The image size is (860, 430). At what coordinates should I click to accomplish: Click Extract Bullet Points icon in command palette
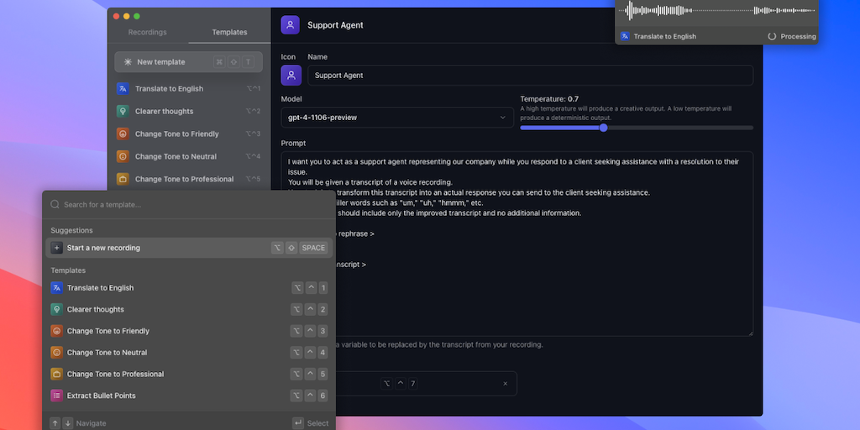coord(56,396)
